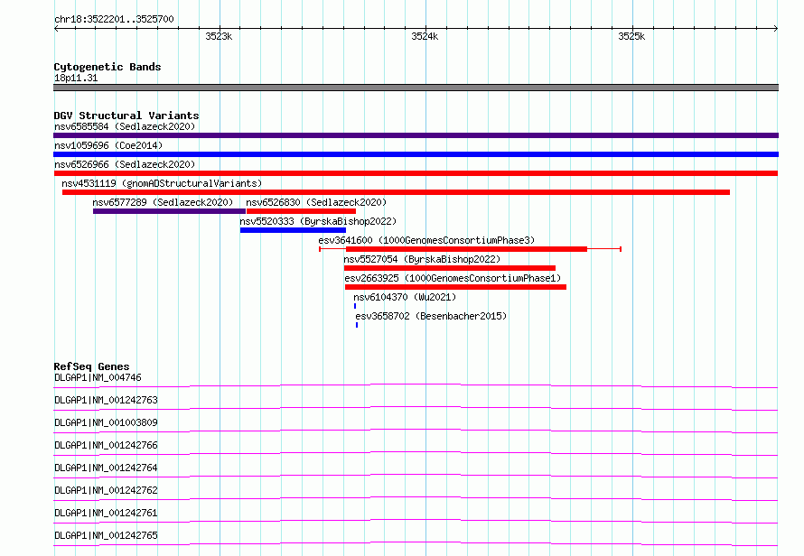Select the magenta NM_001242761 intron line
804x556 pixels.
point(416,521)
